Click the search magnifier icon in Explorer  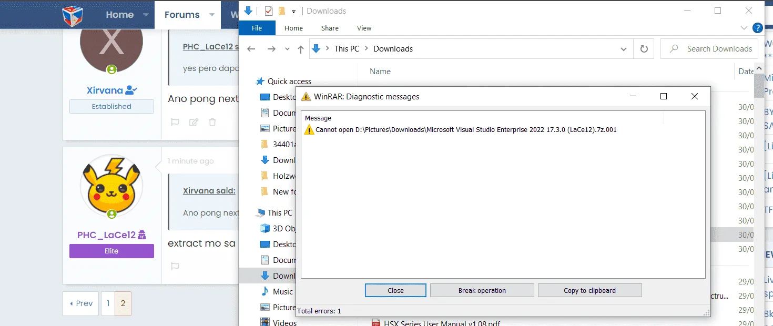pyautogui.click(x=674, y=49)
